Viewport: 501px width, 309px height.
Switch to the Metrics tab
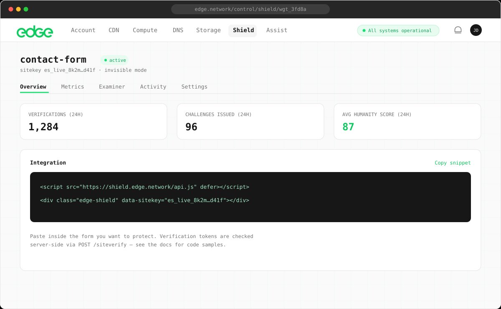pyautogui.click(x=73, y=87)
